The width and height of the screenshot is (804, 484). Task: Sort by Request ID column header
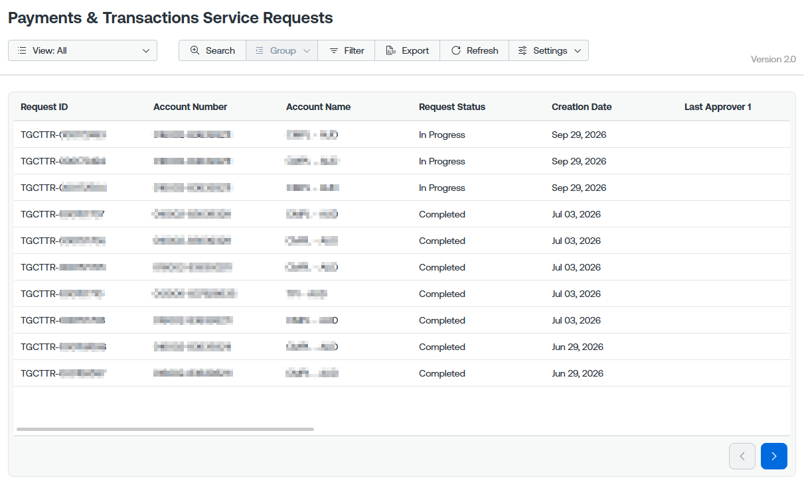click(44, 107)
